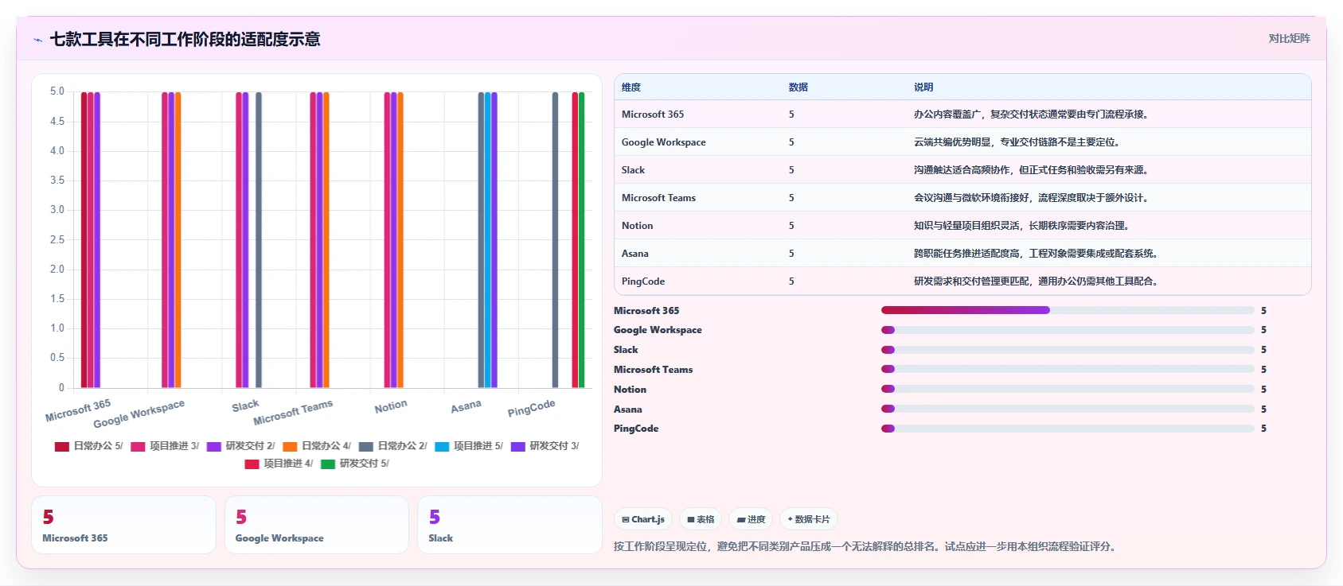1343x586 pixels.
Task: Click the green bar in the PingCode group
Action: 581,240
